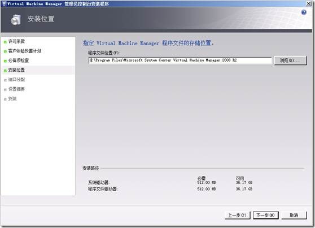
Task: Click the 浏览(B)... browse button
Action: [290, 60]
